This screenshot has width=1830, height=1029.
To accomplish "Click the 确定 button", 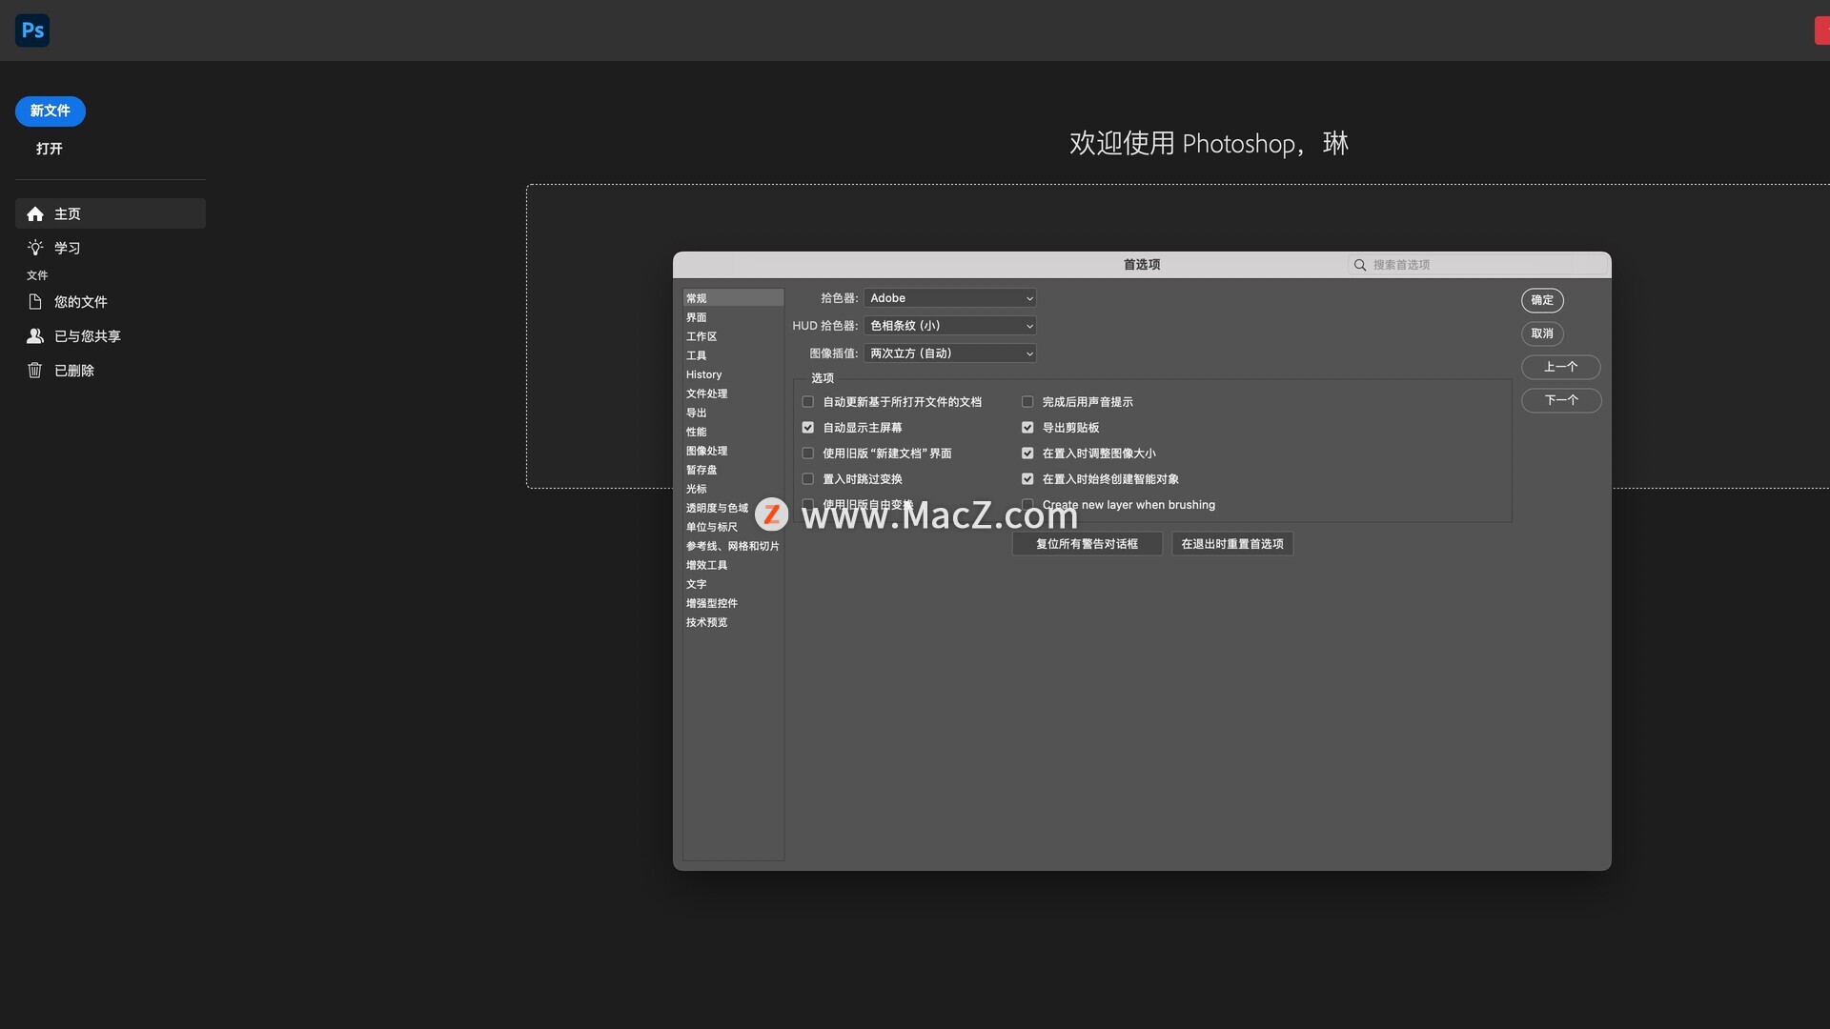I will click(x=1542, y=300).
